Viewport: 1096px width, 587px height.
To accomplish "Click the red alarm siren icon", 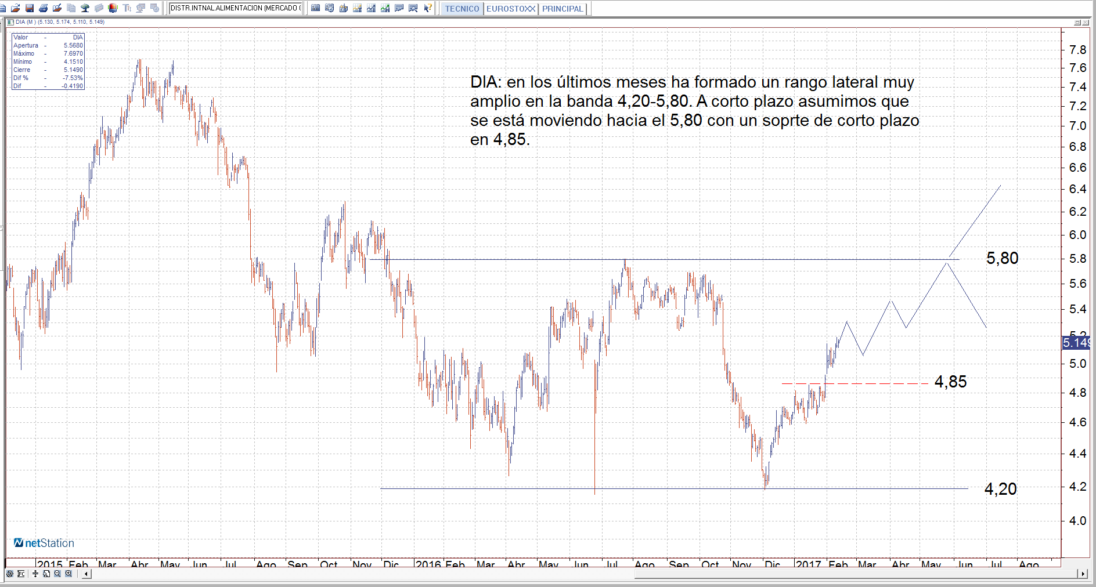I will (x=113, y=8).
